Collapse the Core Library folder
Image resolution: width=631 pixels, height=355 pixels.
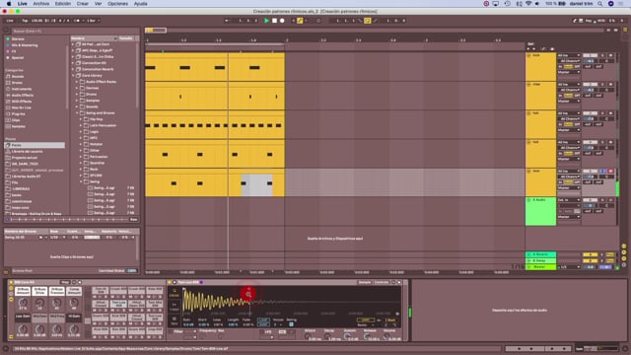coord(73,75)
